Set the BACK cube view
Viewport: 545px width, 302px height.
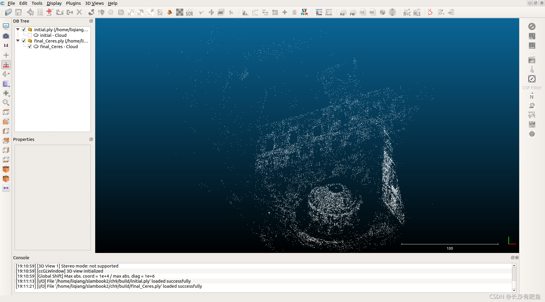point(6,179)
